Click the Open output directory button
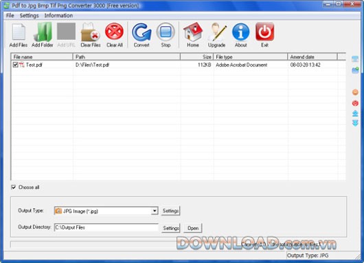This screenshot has width=364, height=263. point(193,228)
